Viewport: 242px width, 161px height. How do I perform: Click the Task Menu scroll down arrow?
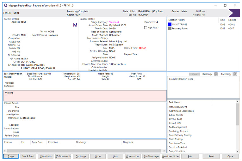[x=238, y=151]
